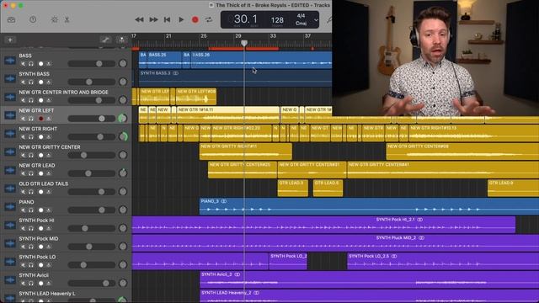This screenshot has height=303, width=539.
Task: Solo the SYNTH Avicii track
Action: [x=31, y=284]
